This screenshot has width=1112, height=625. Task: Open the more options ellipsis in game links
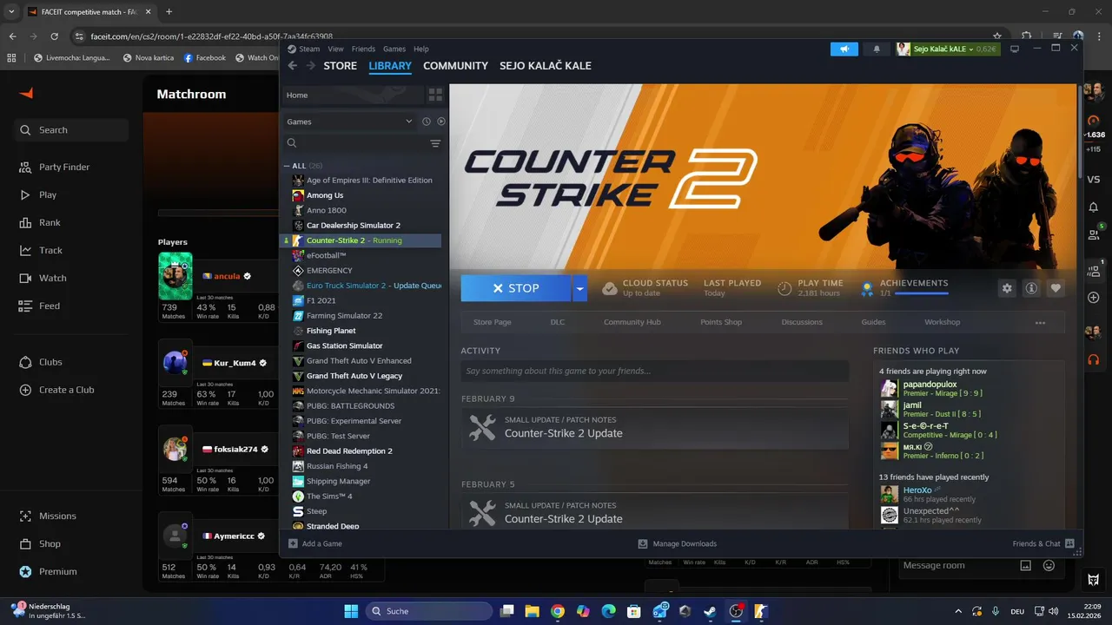[1040, 322]
